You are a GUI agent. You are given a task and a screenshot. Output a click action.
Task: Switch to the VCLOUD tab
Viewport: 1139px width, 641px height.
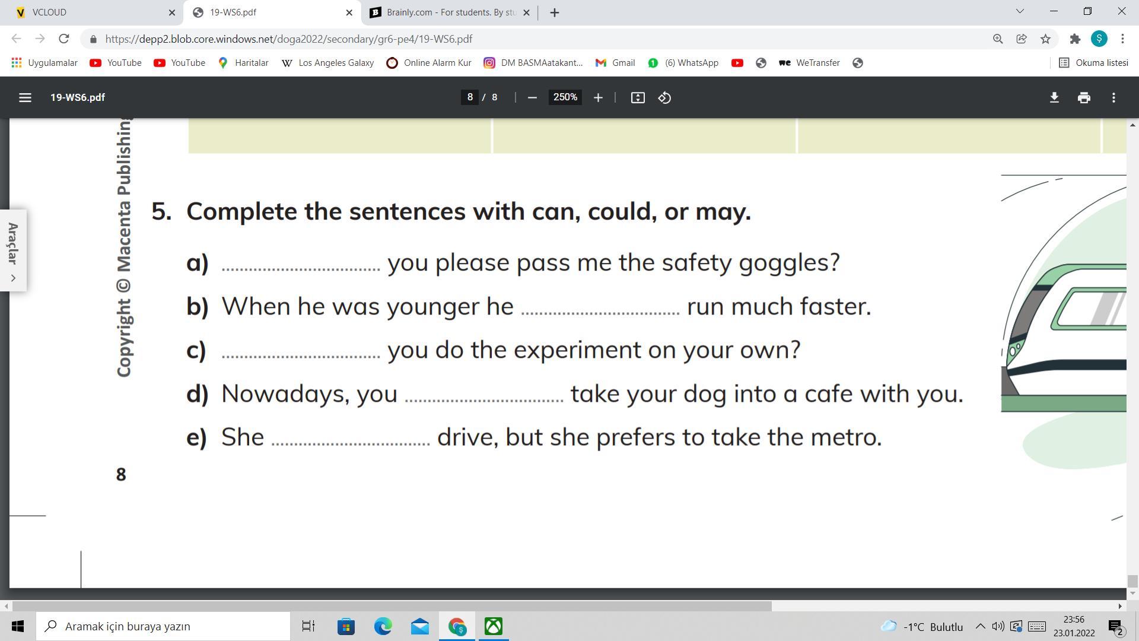tap(89, 12)
